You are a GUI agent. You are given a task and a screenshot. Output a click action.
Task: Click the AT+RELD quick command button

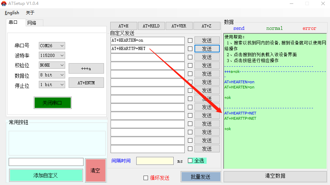tap(151, 26)
